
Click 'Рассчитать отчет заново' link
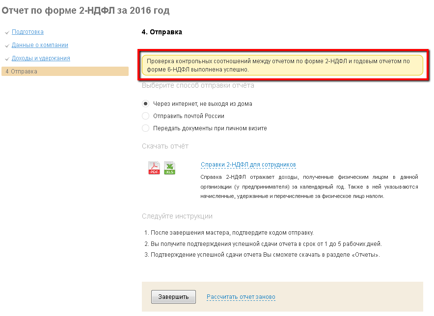coord(241,297)
